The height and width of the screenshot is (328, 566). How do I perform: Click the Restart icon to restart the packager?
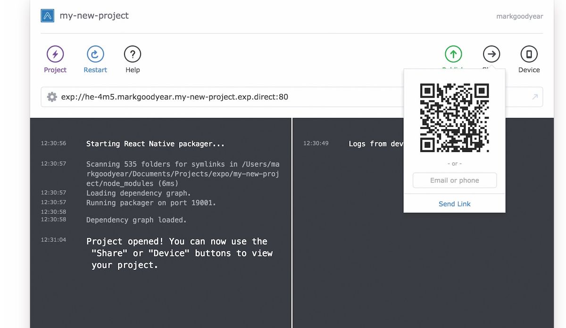click(x=95, y=54)
